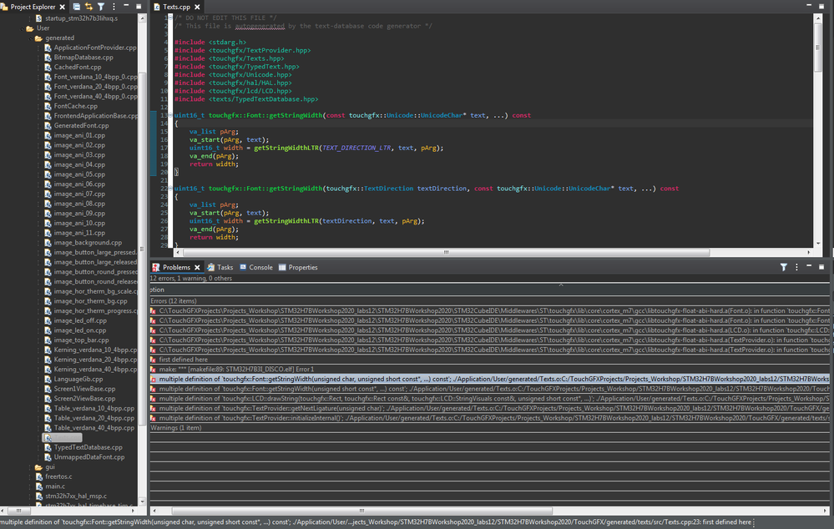Screen dimensions: 834x529
Task: Click the Problems view horizontal scrollbar
Action: [x=361, y=511]
